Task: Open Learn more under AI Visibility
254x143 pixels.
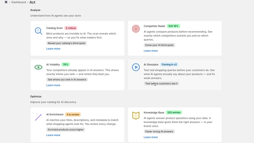Action: (53, 85)
